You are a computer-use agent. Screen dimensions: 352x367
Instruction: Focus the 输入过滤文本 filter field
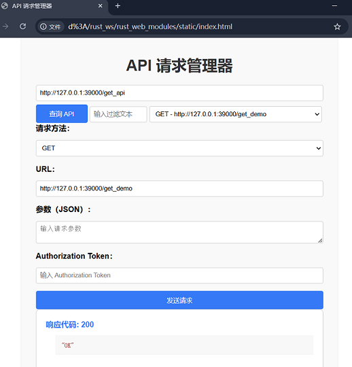click(118, 114)
